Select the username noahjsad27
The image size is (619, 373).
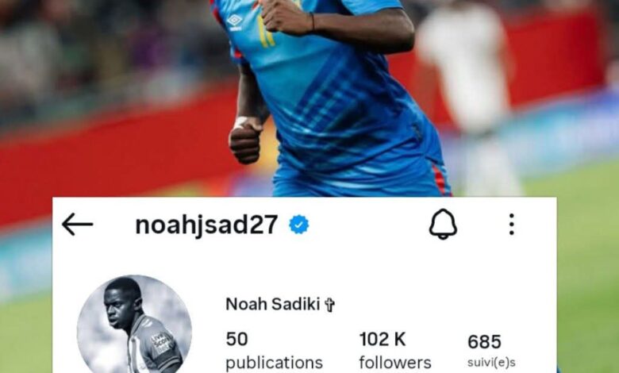tap(206, 225)
